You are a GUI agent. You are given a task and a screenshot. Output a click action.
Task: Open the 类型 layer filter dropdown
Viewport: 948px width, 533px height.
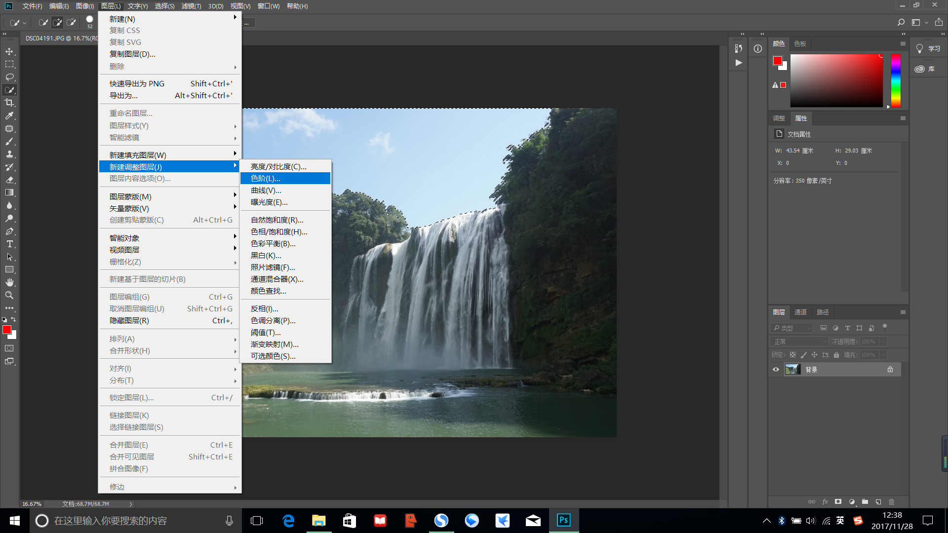click(791, 328)
